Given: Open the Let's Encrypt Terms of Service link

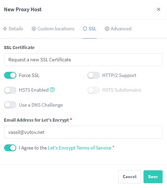Looking at the screenshot, I should tap(80, 148).
